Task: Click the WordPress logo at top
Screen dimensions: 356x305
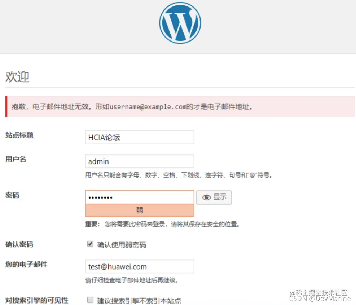Action: pyautogui.click(x=180, y=23)
